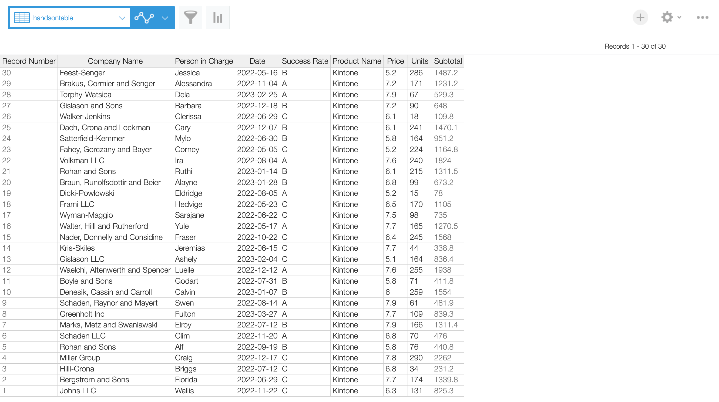The width and height of the screenshot is (719, 402).
Task: Click person cell Clerissa
Action: pos(204,117)
